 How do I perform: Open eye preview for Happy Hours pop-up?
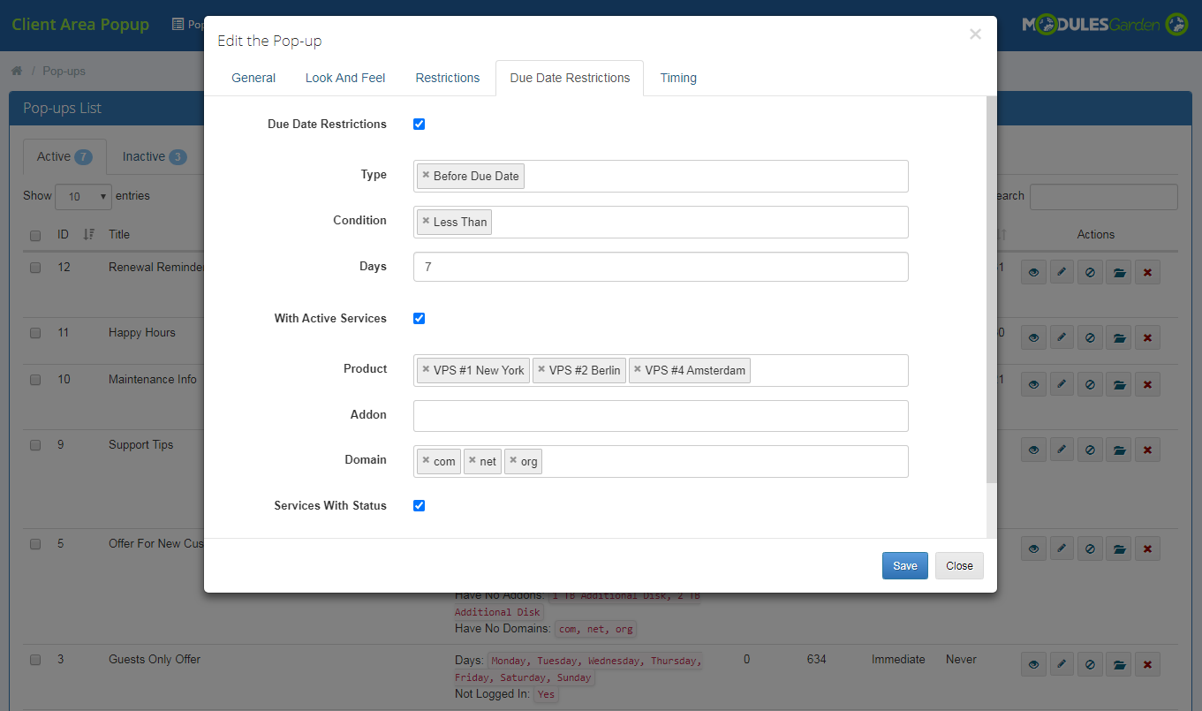pyautogui.click(x=1033, y=337)
